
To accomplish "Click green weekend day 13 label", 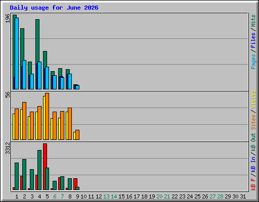I will [x=106, y=196].
